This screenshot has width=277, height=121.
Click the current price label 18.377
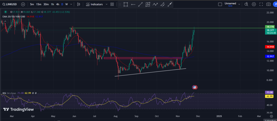271,30
